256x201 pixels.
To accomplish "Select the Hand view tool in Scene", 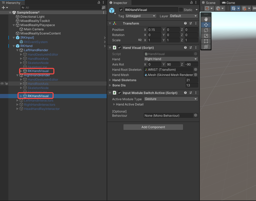I will click(x=206, y=19).
